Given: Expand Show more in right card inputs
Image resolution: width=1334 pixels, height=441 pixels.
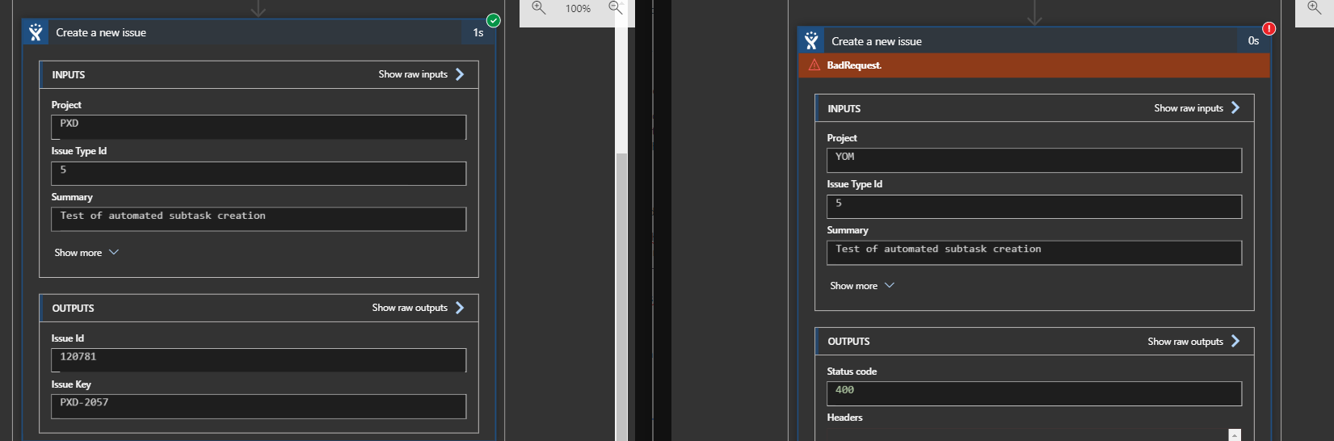Looking at the screenshot, I should [862, 286].
